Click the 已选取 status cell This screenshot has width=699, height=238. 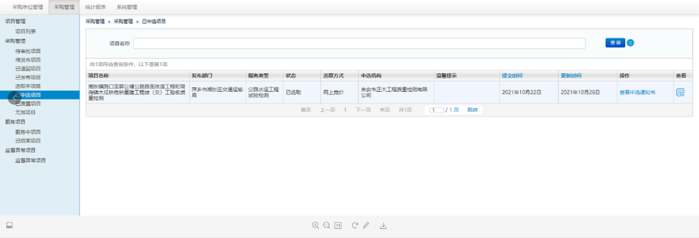(x=302, y=92)
